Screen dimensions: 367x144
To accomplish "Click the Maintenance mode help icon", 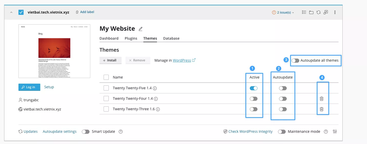I will click(326, 132).
